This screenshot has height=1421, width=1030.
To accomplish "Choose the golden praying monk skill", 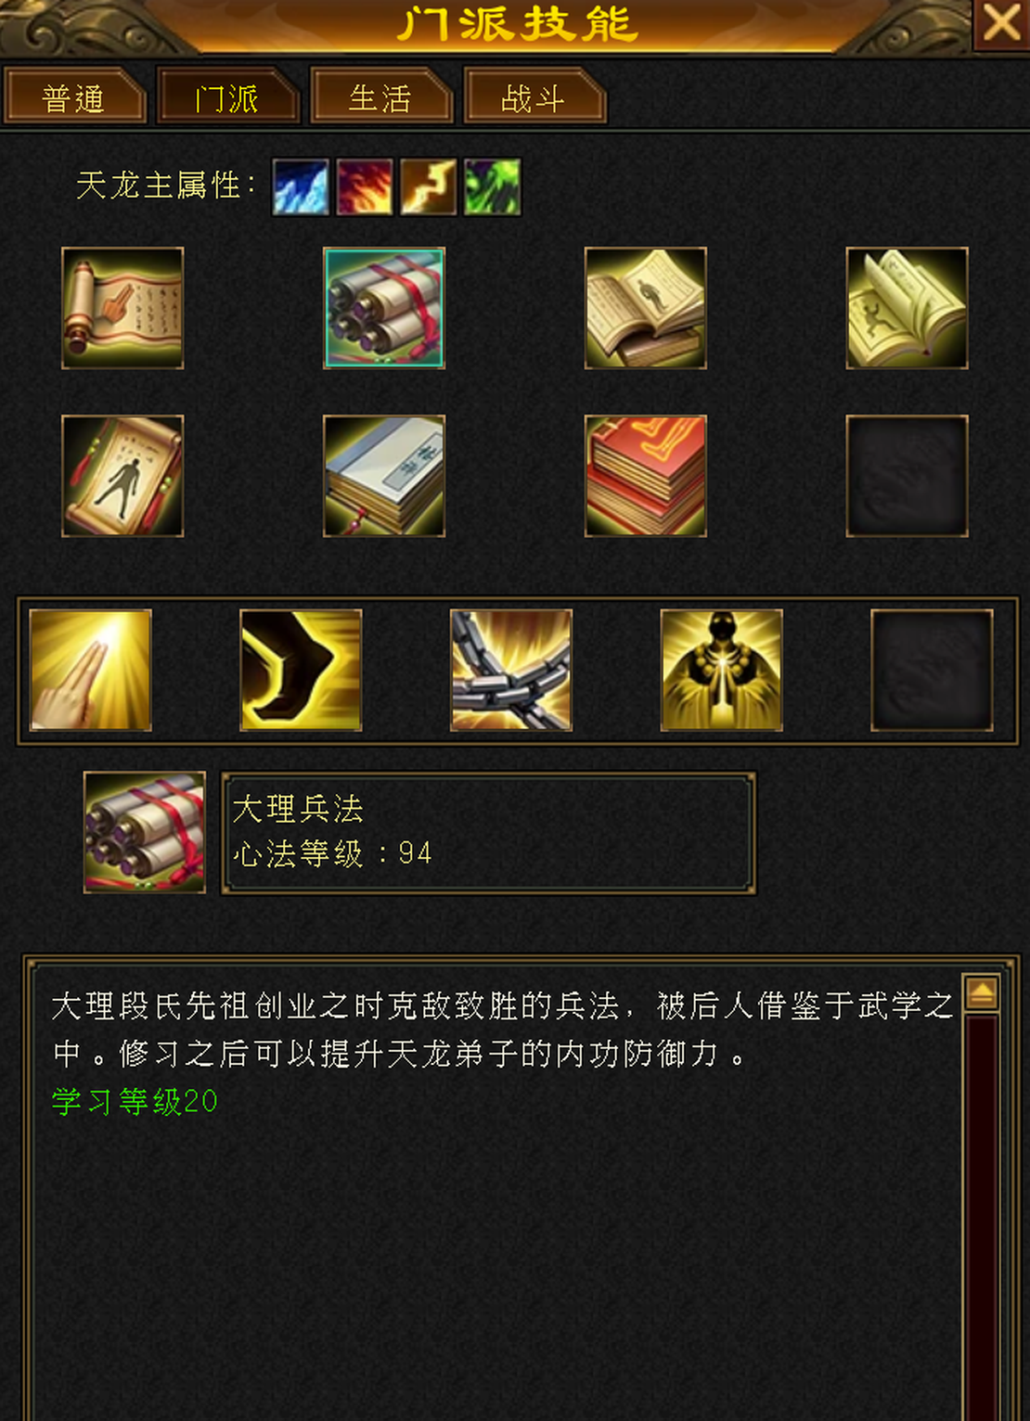I will pyautogui.click(x=722, y=670).
